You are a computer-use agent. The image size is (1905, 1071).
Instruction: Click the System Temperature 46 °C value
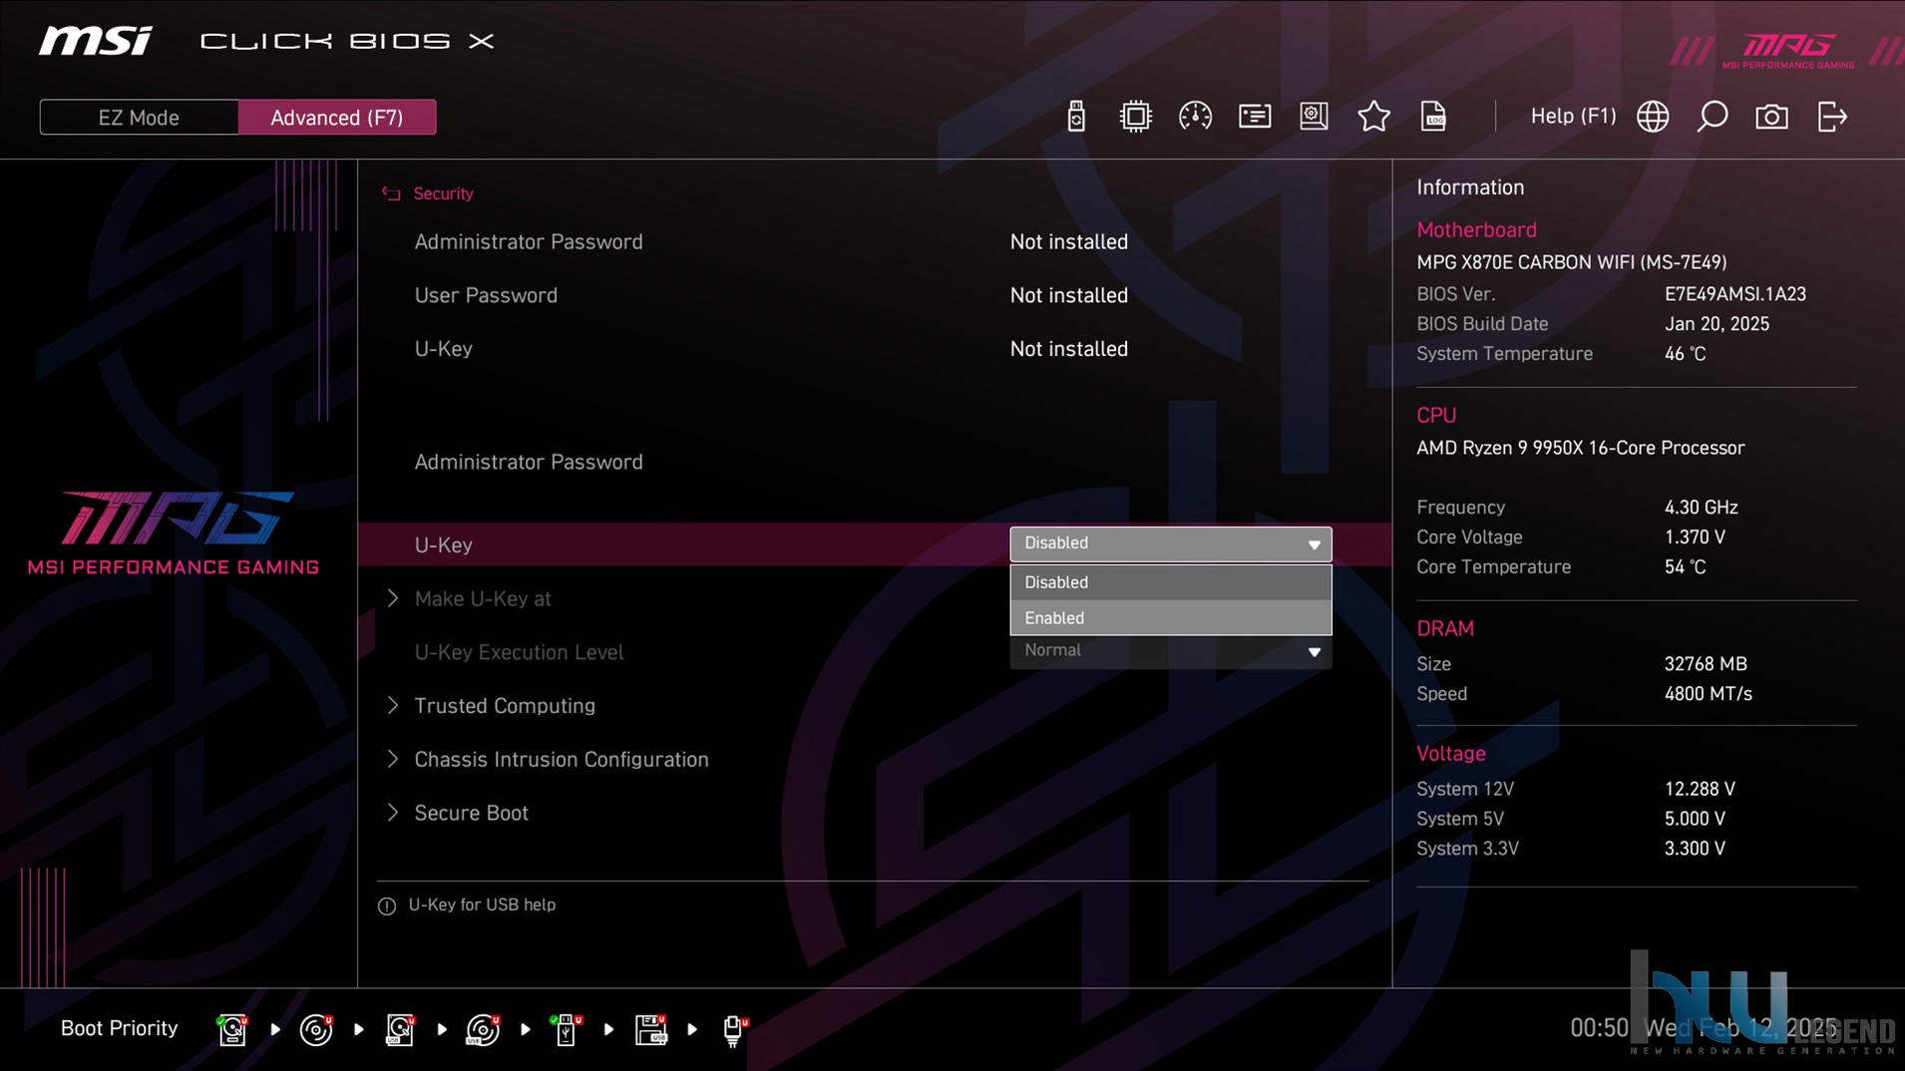pos(1685,354)
